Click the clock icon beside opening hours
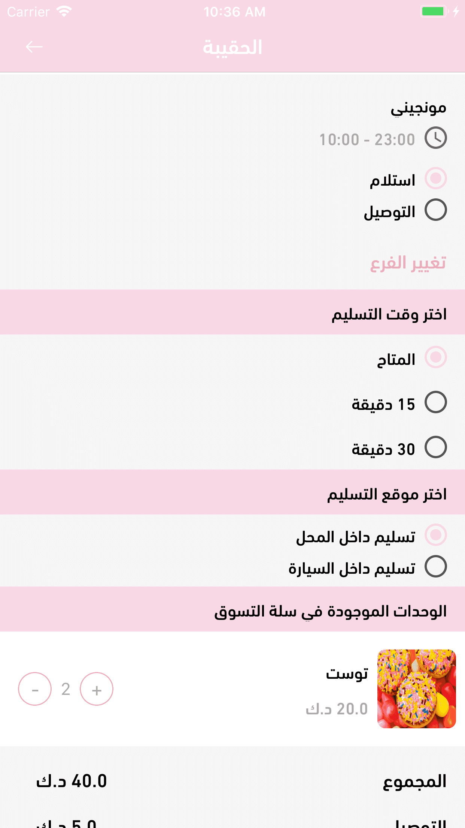This screenshot has width=465, height=828. (x=435, y=138)
